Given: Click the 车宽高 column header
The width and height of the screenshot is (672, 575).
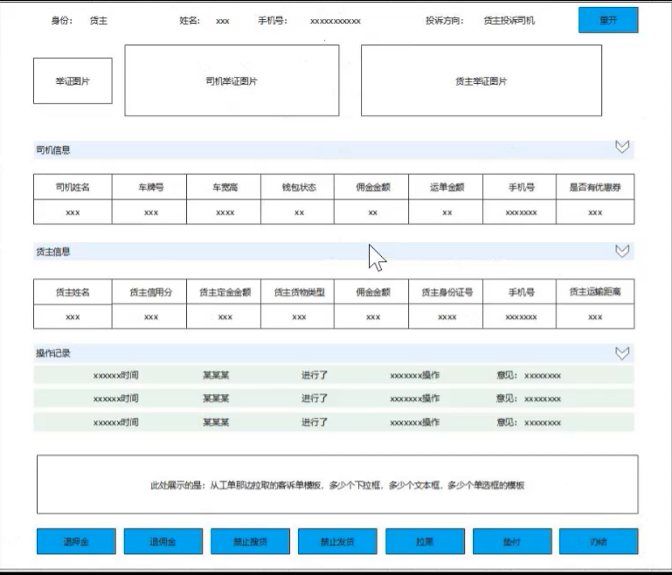Looking at the screenshot, I should (x=224, y=187).
